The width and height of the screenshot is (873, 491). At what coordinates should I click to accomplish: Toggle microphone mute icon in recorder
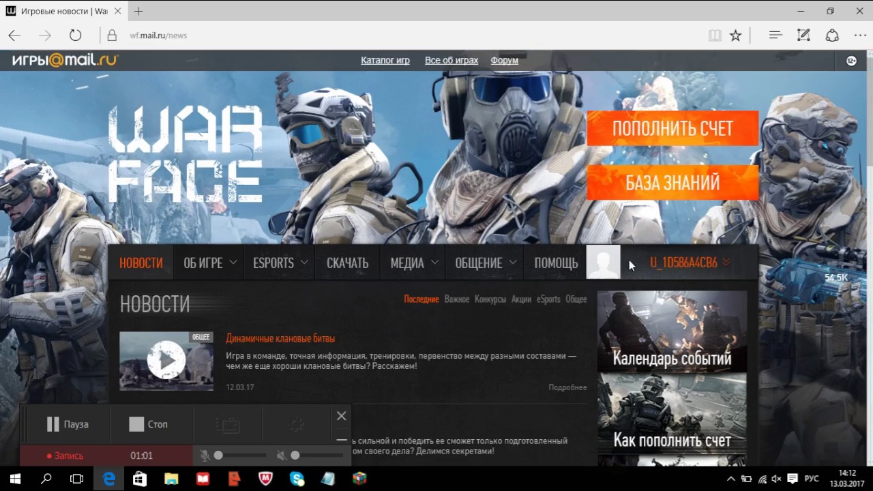pyautogui.click(x=205, y=456)
